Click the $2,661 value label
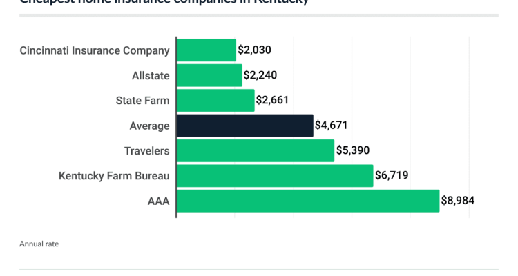Viewport: 518px width, 276px height. pyautogui.click(x=272, y=100)
